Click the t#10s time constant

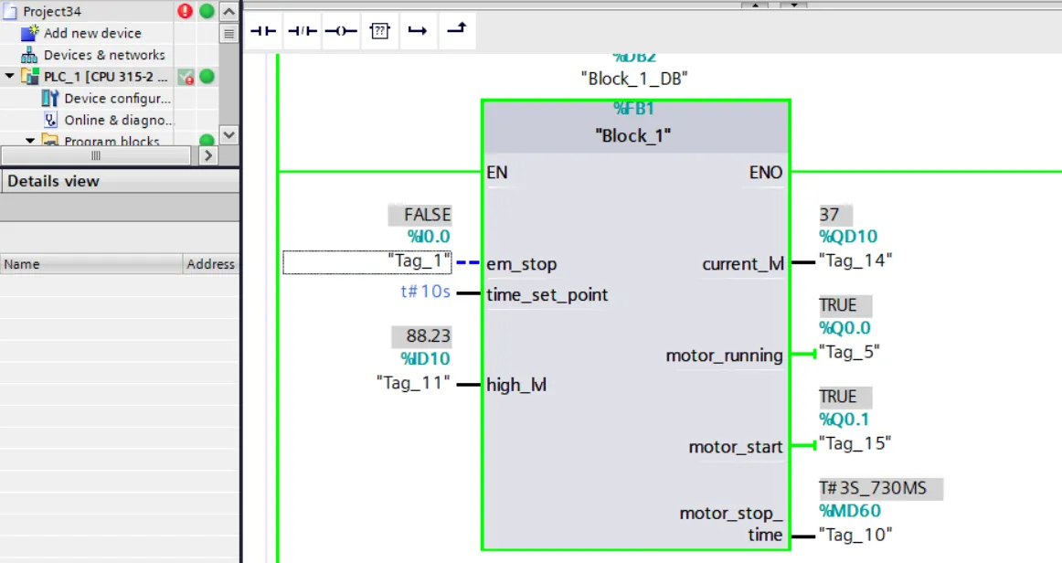425,292
